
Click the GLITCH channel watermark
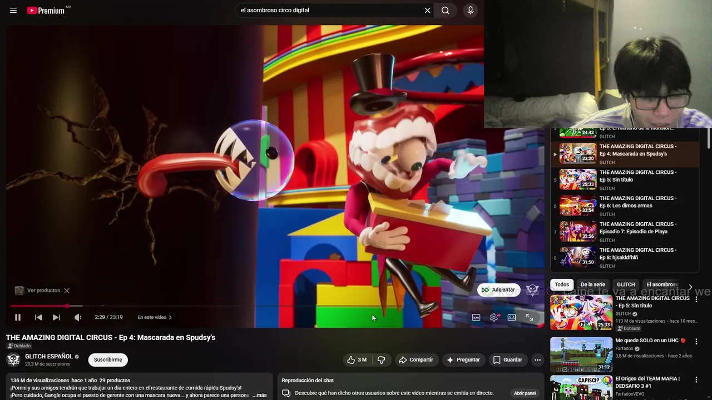(x=532, y=290)
